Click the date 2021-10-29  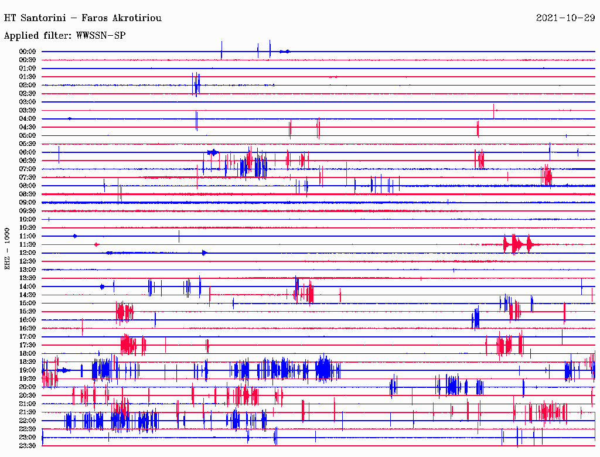(565, 18)
